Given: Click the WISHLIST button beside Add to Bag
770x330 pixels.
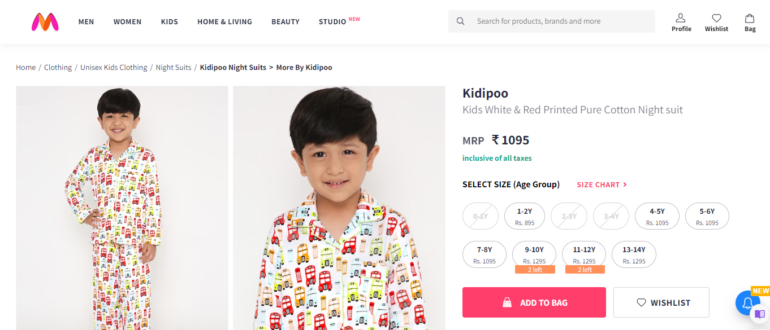Looking at the screenshot, I should click(x=661, y=302).
